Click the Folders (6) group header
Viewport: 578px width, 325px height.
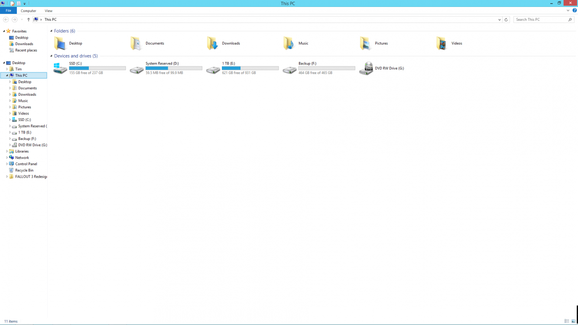point(65,31)
